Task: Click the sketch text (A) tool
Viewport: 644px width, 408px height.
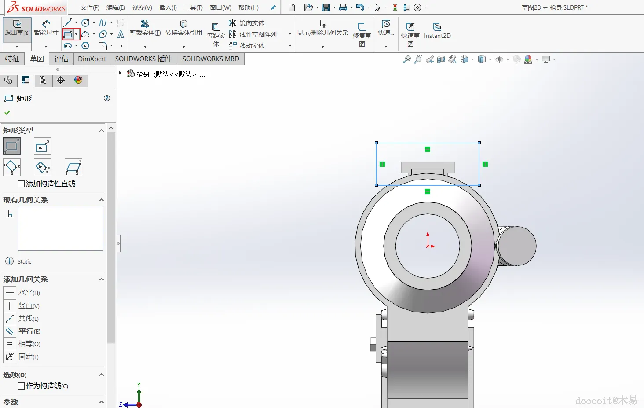Action: tap(121, 34)
